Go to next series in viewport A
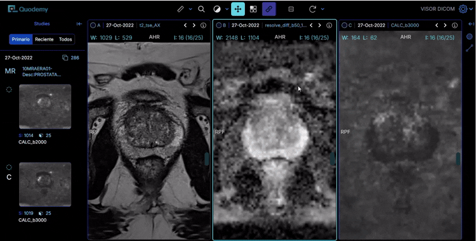Image resolution: width=476 pixels, height=241 pixels. point(194,25)
